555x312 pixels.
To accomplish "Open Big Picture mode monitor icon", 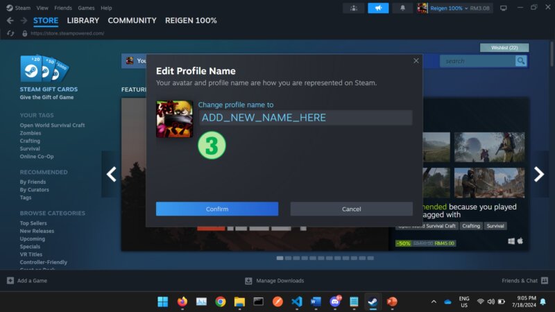I will (504, 8).
